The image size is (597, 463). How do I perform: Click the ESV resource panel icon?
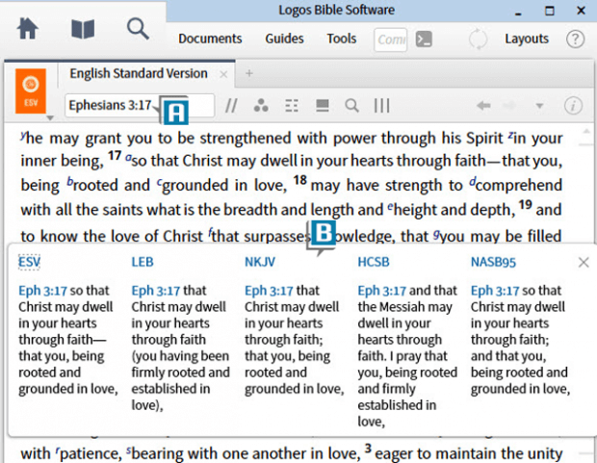(x=31, y=90)
